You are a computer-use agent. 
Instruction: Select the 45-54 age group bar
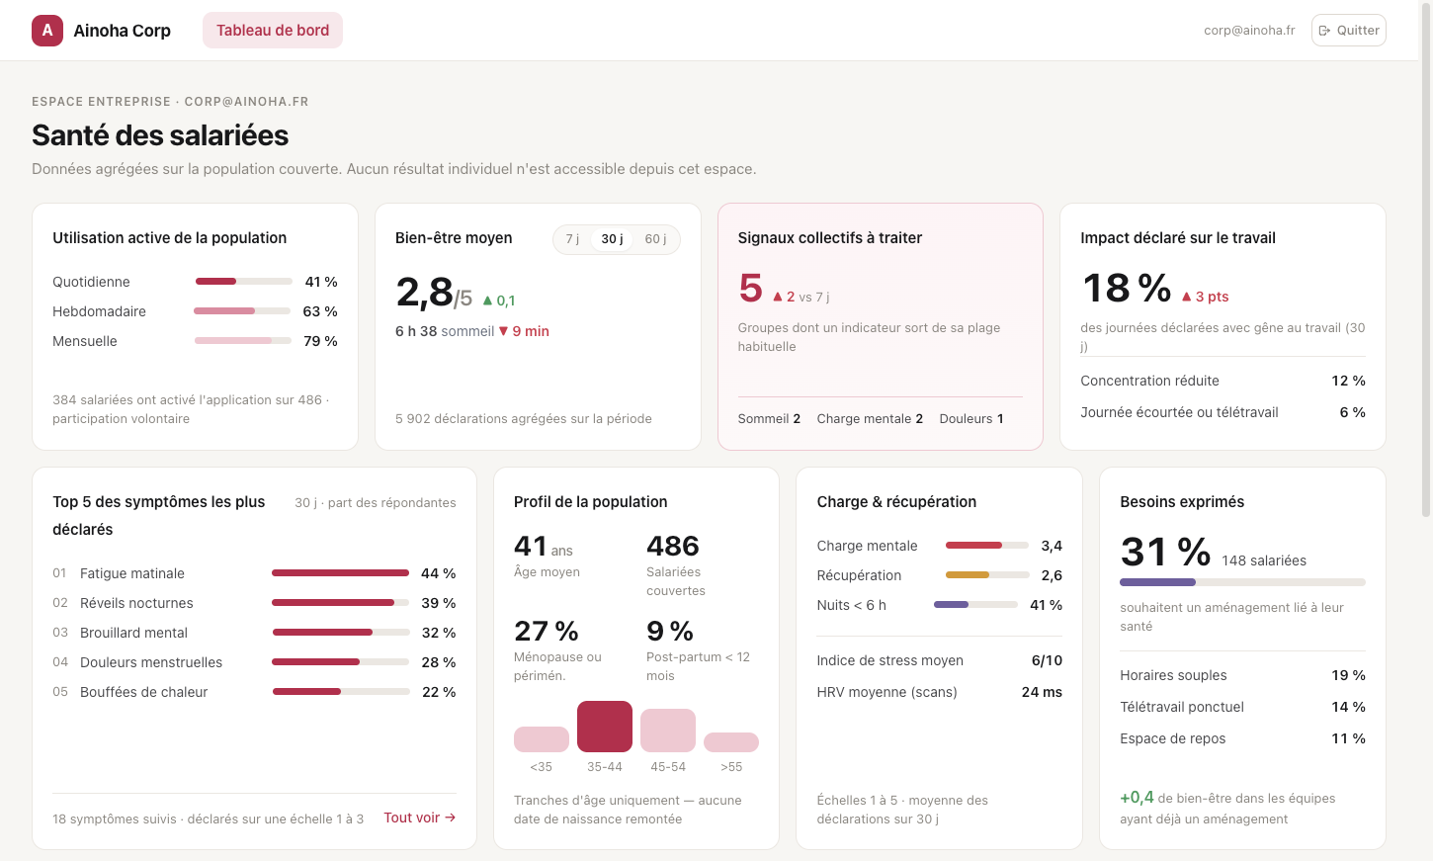click(668, 731)
